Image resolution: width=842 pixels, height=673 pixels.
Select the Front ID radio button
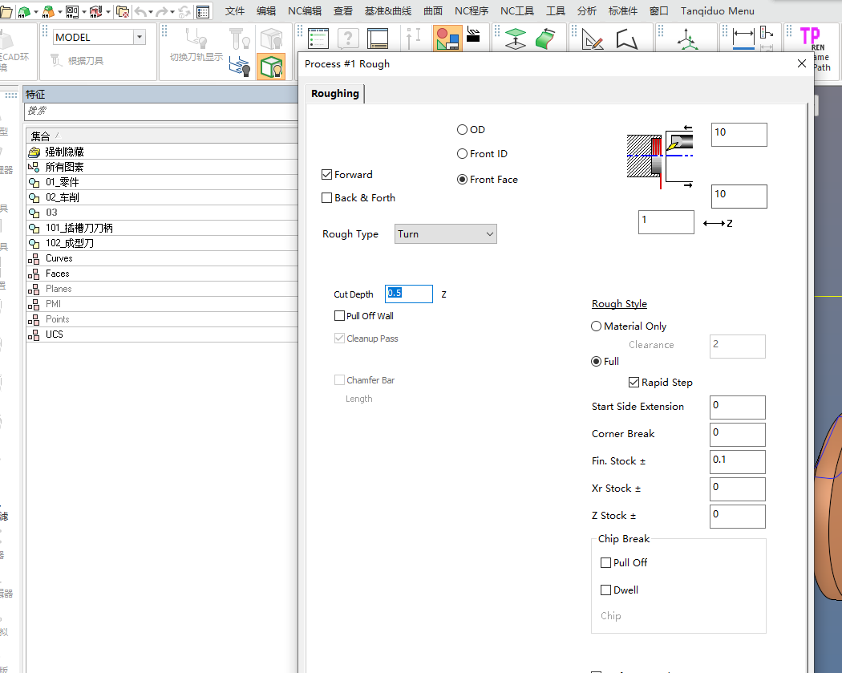coord(462,154)
